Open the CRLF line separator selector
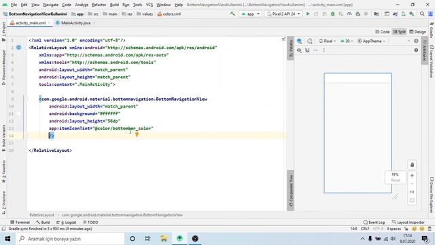Image resolution: width=435 pixels, height=245 pixels. (x=365, y=229)
